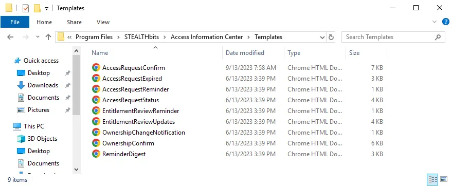Click the Chrome icon beside EntitlementReviewUpdates

[x=96, y=121]
